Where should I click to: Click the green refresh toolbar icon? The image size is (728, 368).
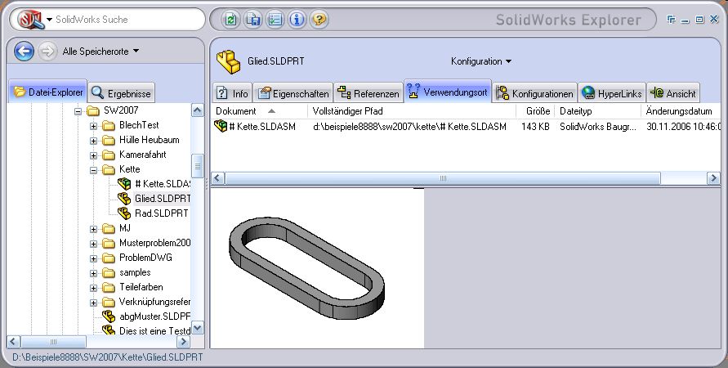click(x=230, y=20)
